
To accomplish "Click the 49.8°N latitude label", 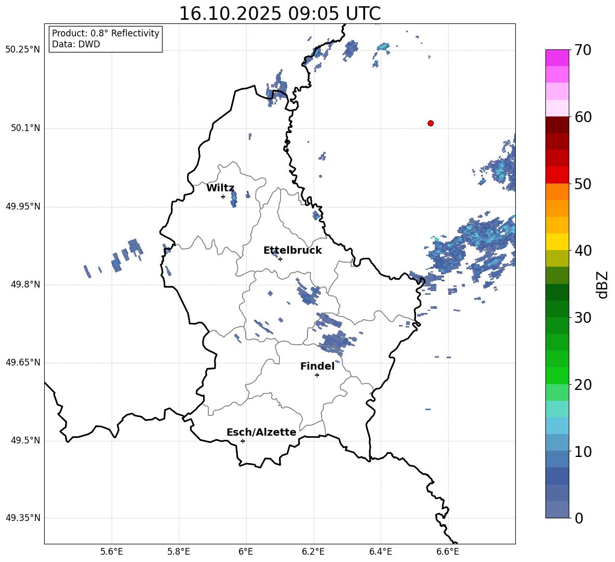I will (x=25, y=284).
